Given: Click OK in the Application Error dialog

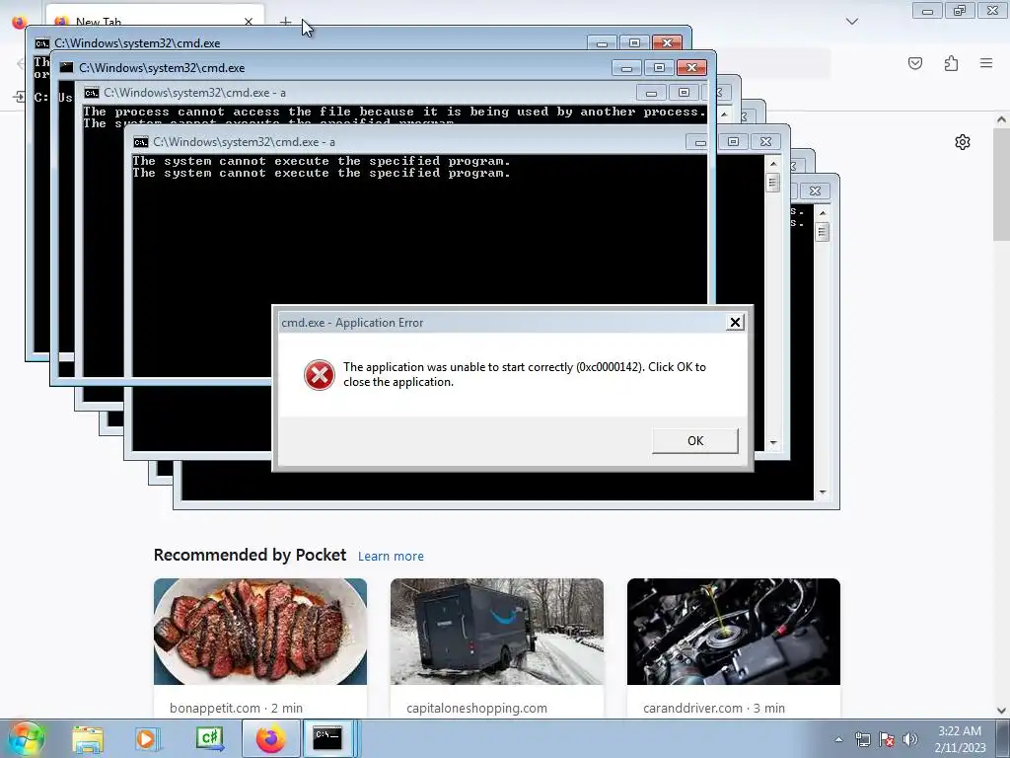Looking at the screenshot, I should point(695,441).
